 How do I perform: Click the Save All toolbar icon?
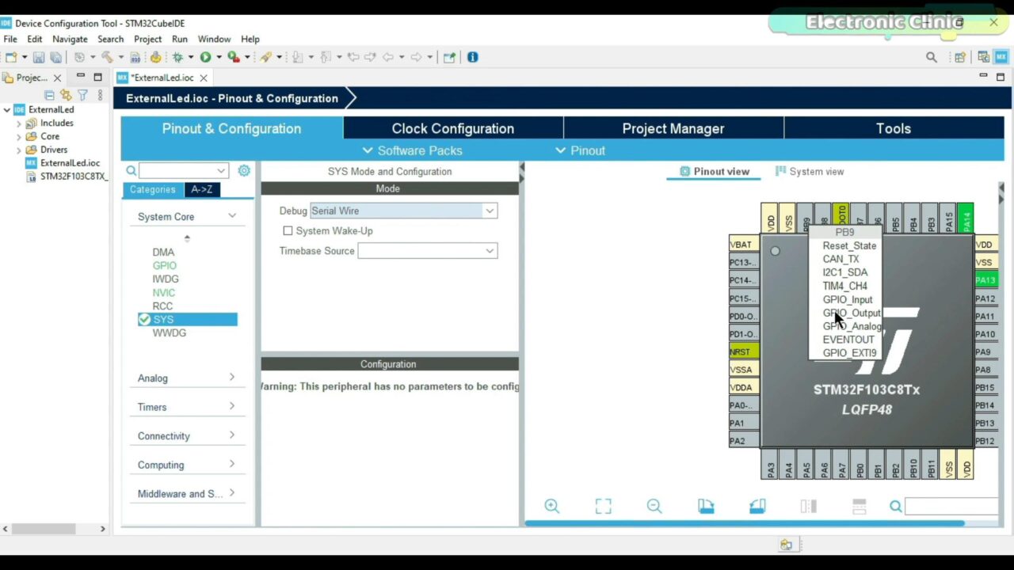point(55,57)
